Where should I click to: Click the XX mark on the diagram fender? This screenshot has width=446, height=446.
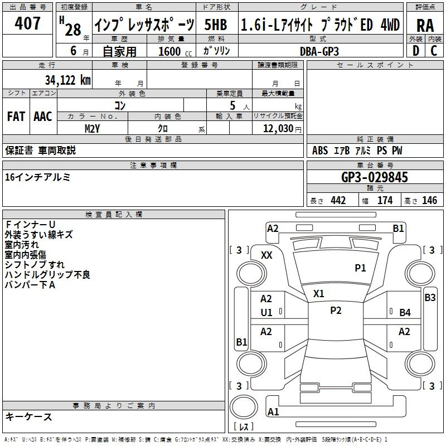266,255
